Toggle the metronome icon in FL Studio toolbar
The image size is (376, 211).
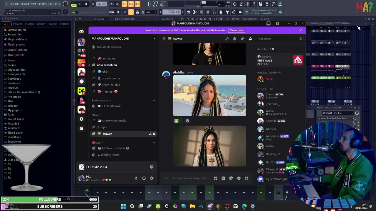pyautogui.click(x=112, y=4)
